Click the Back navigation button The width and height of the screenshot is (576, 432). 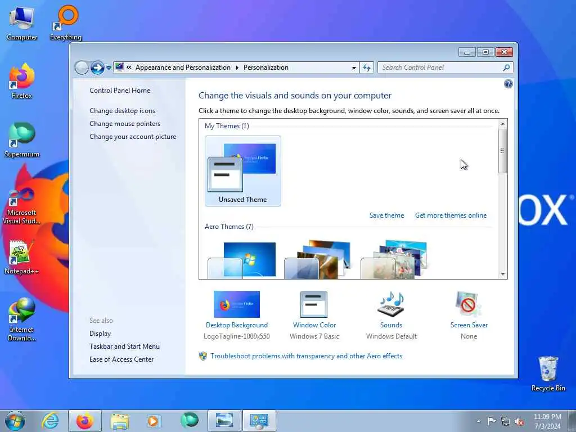82,67
